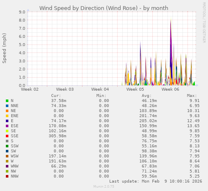Click the ESE maximum value 13.65
The height and width of the screenshot is (191, 208).
coord(193,126)
